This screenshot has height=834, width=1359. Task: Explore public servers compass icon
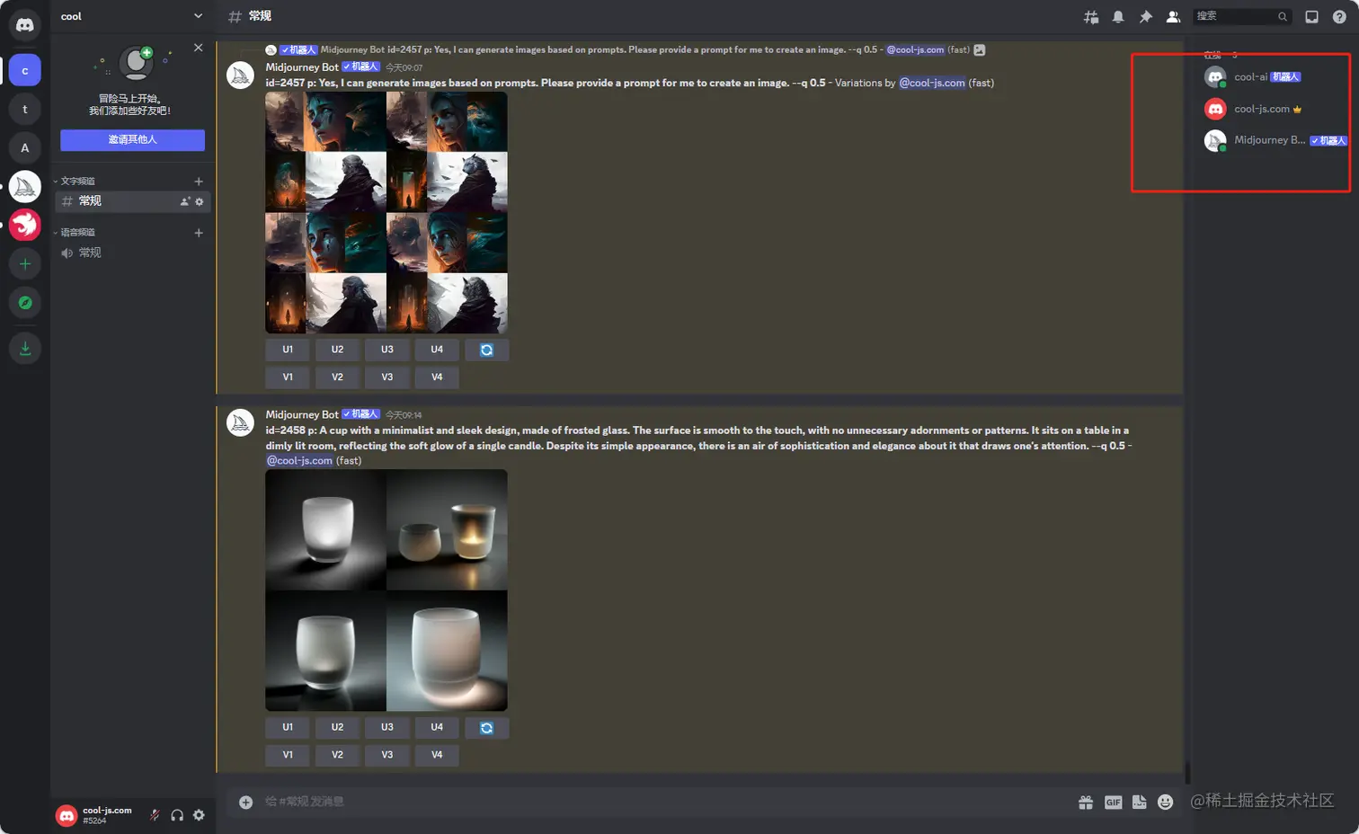click(x=25, y=303)
